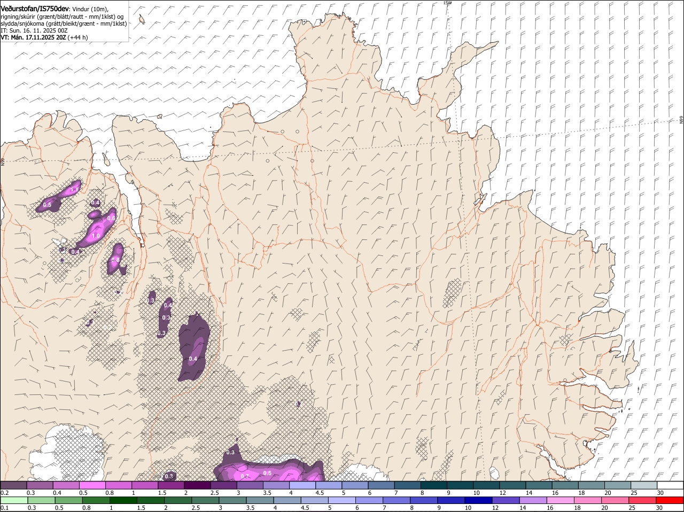The image size is (684, 512).
Task: Select the IT: Sun. 16. 11. 2025 00Z line
Action: (34, 30)
